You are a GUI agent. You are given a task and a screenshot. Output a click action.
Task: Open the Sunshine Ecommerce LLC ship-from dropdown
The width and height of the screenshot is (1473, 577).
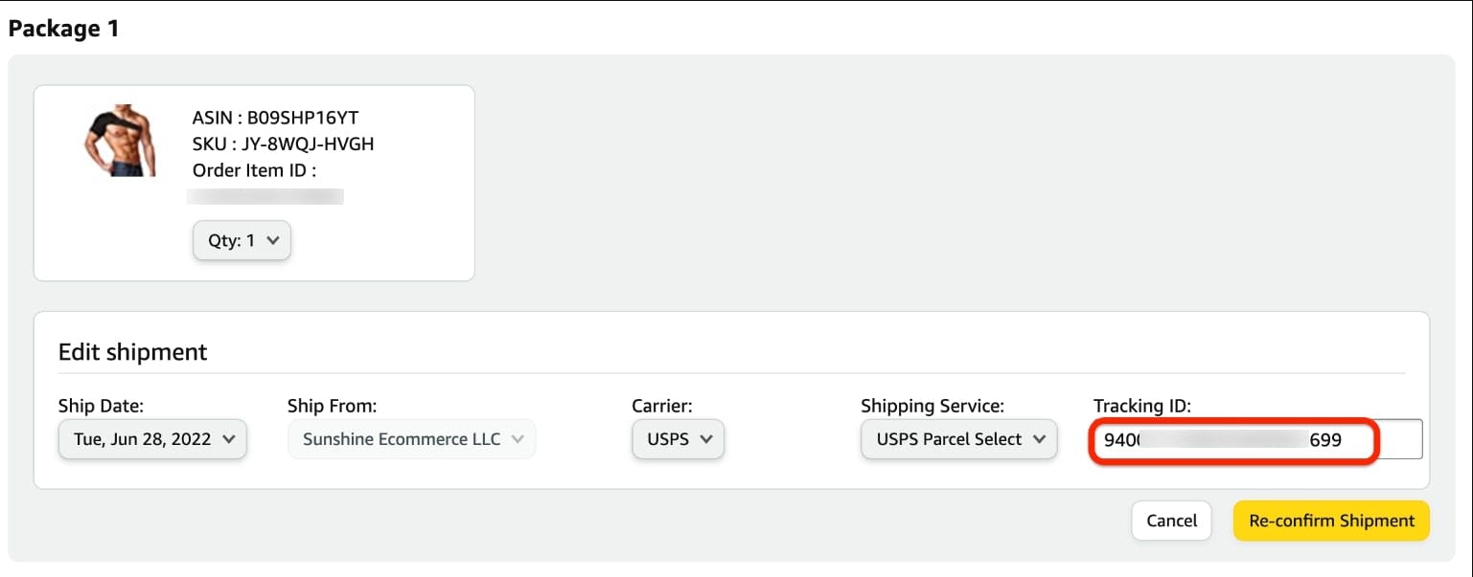coord(412,439)
